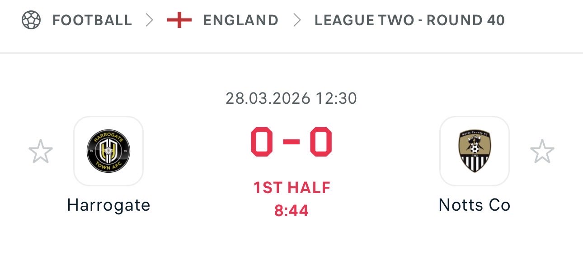The width and height of the screenshot is (583, 254).
Task: Click chevron before League Two breadcrumb
Action: point(297,20)
